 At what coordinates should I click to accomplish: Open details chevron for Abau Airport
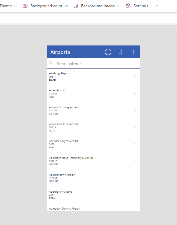[x=135, y=94]
